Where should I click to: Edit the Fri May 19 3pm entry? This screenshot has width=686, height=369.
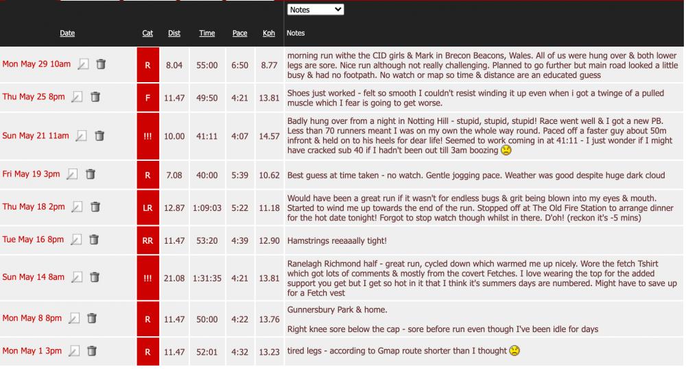[x=72, y=175]
